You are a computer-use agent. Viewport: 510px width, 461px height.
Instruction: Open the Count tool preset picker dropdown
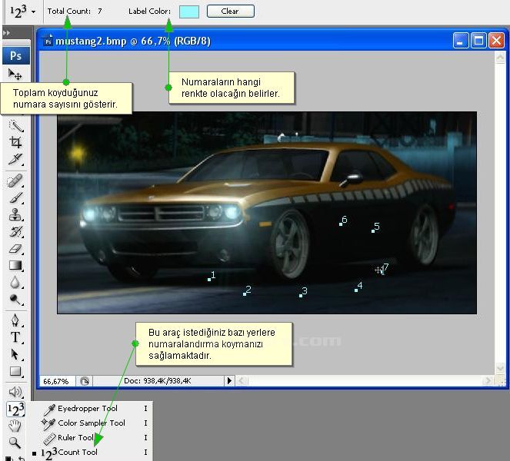tap(34, 12)
